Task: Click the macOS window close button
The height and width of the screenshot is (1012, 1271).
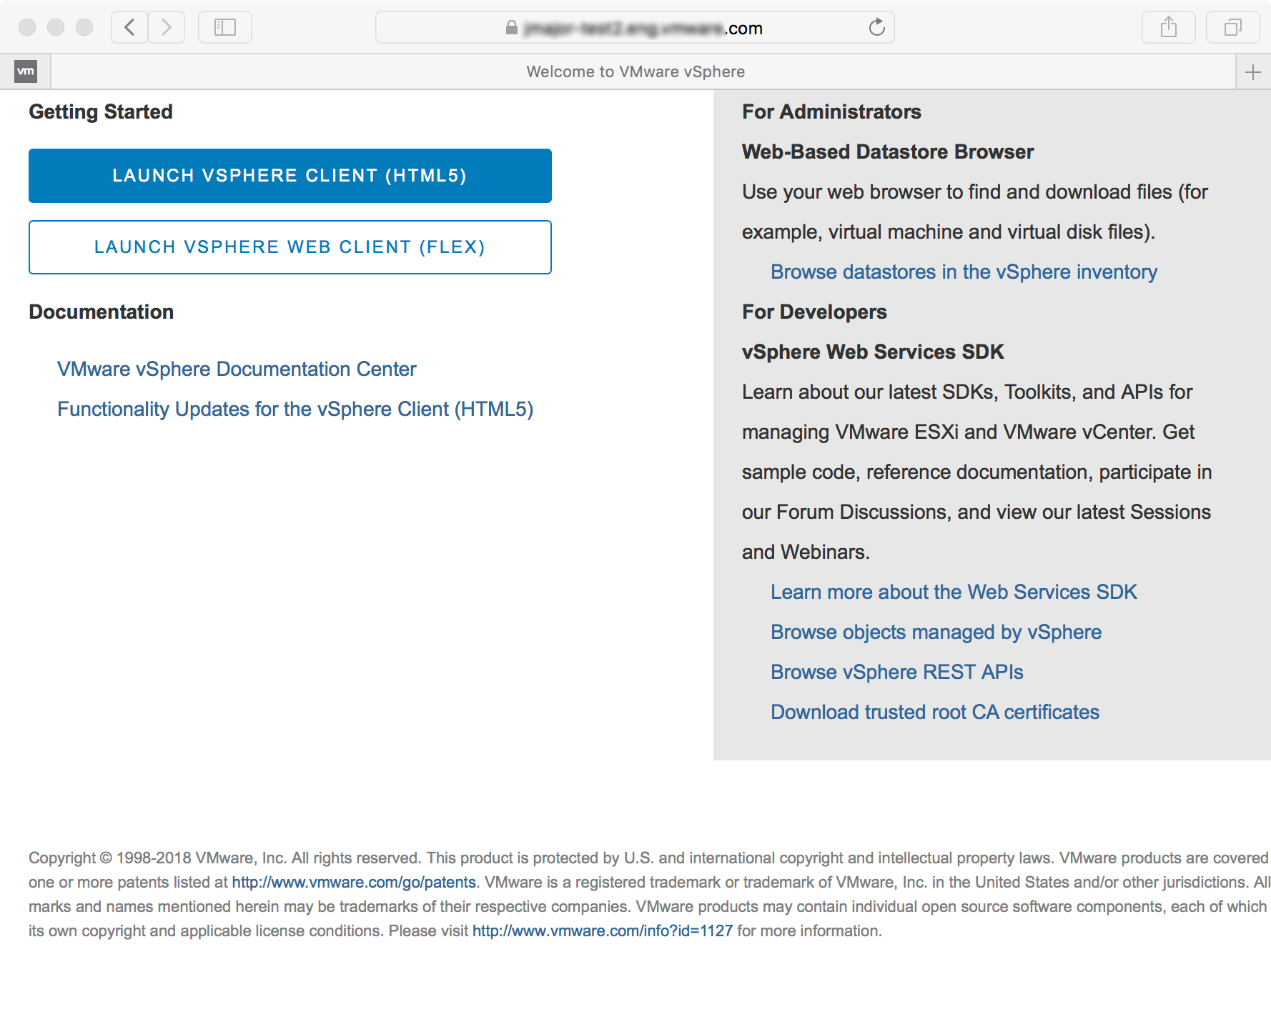Action: 27,27
